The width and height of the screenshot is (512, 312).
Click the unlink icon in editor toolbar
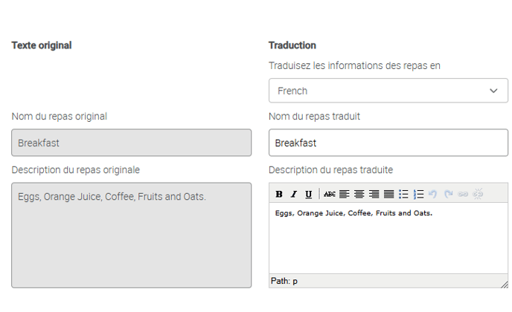478,194
